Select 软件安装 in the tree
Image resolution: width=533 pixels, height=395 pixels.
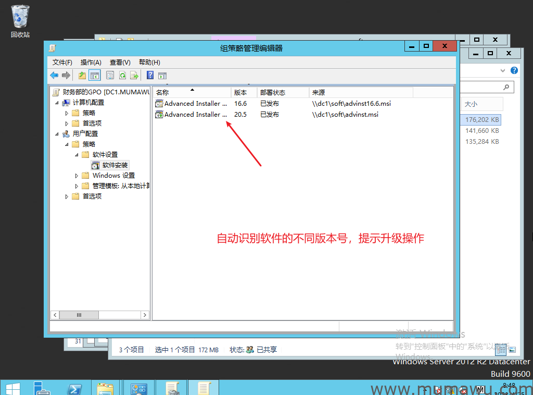tap(115, 165)
